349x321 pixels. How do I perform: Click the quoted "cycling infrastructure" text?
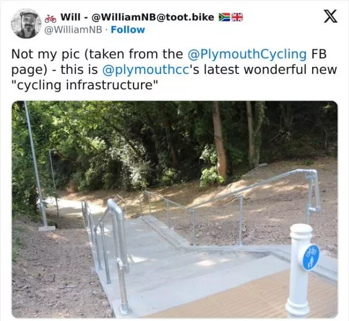(x=86, y=86)
